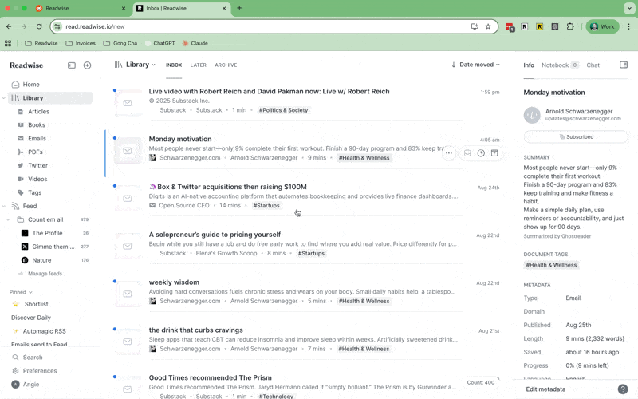
Task: Open the drink that curbs cravings email
Action: click(195, 330)
